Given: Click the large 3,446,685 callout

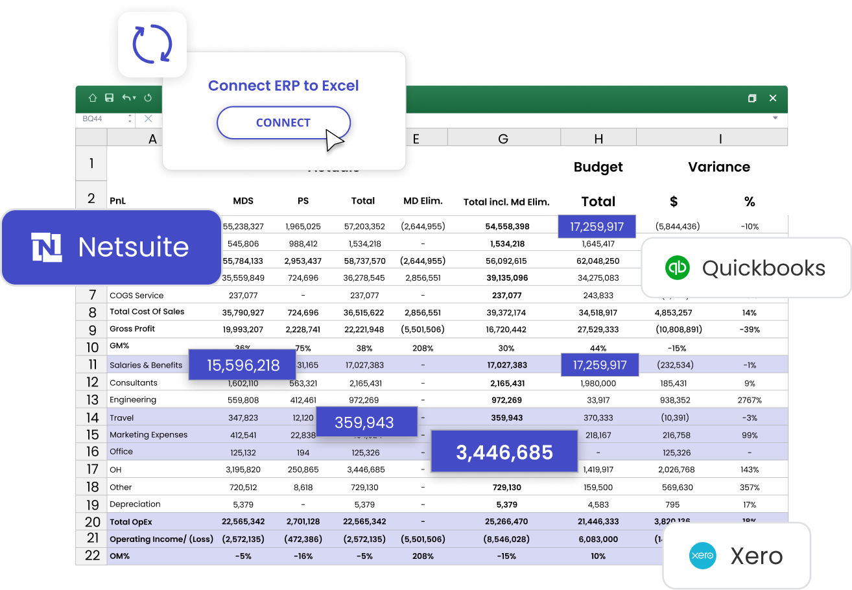Looking at the screenshot, I should [x=504, y=452].
